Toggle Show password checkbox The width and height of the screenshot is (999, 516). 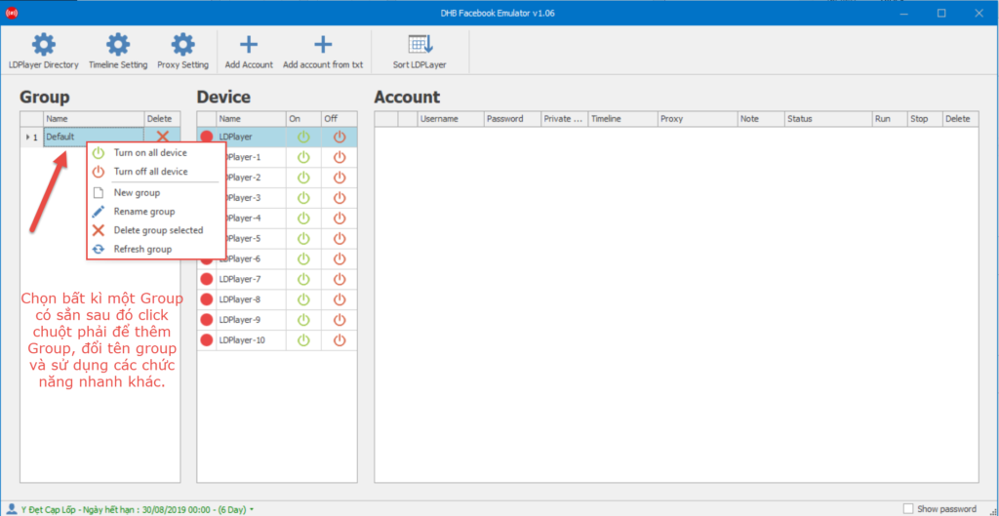[x=908, y=508]
